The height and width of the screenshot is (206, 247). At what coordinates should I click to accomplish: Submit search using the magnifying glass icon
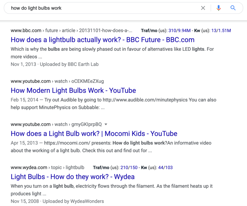pyautogui.click(x=233, y=8)
